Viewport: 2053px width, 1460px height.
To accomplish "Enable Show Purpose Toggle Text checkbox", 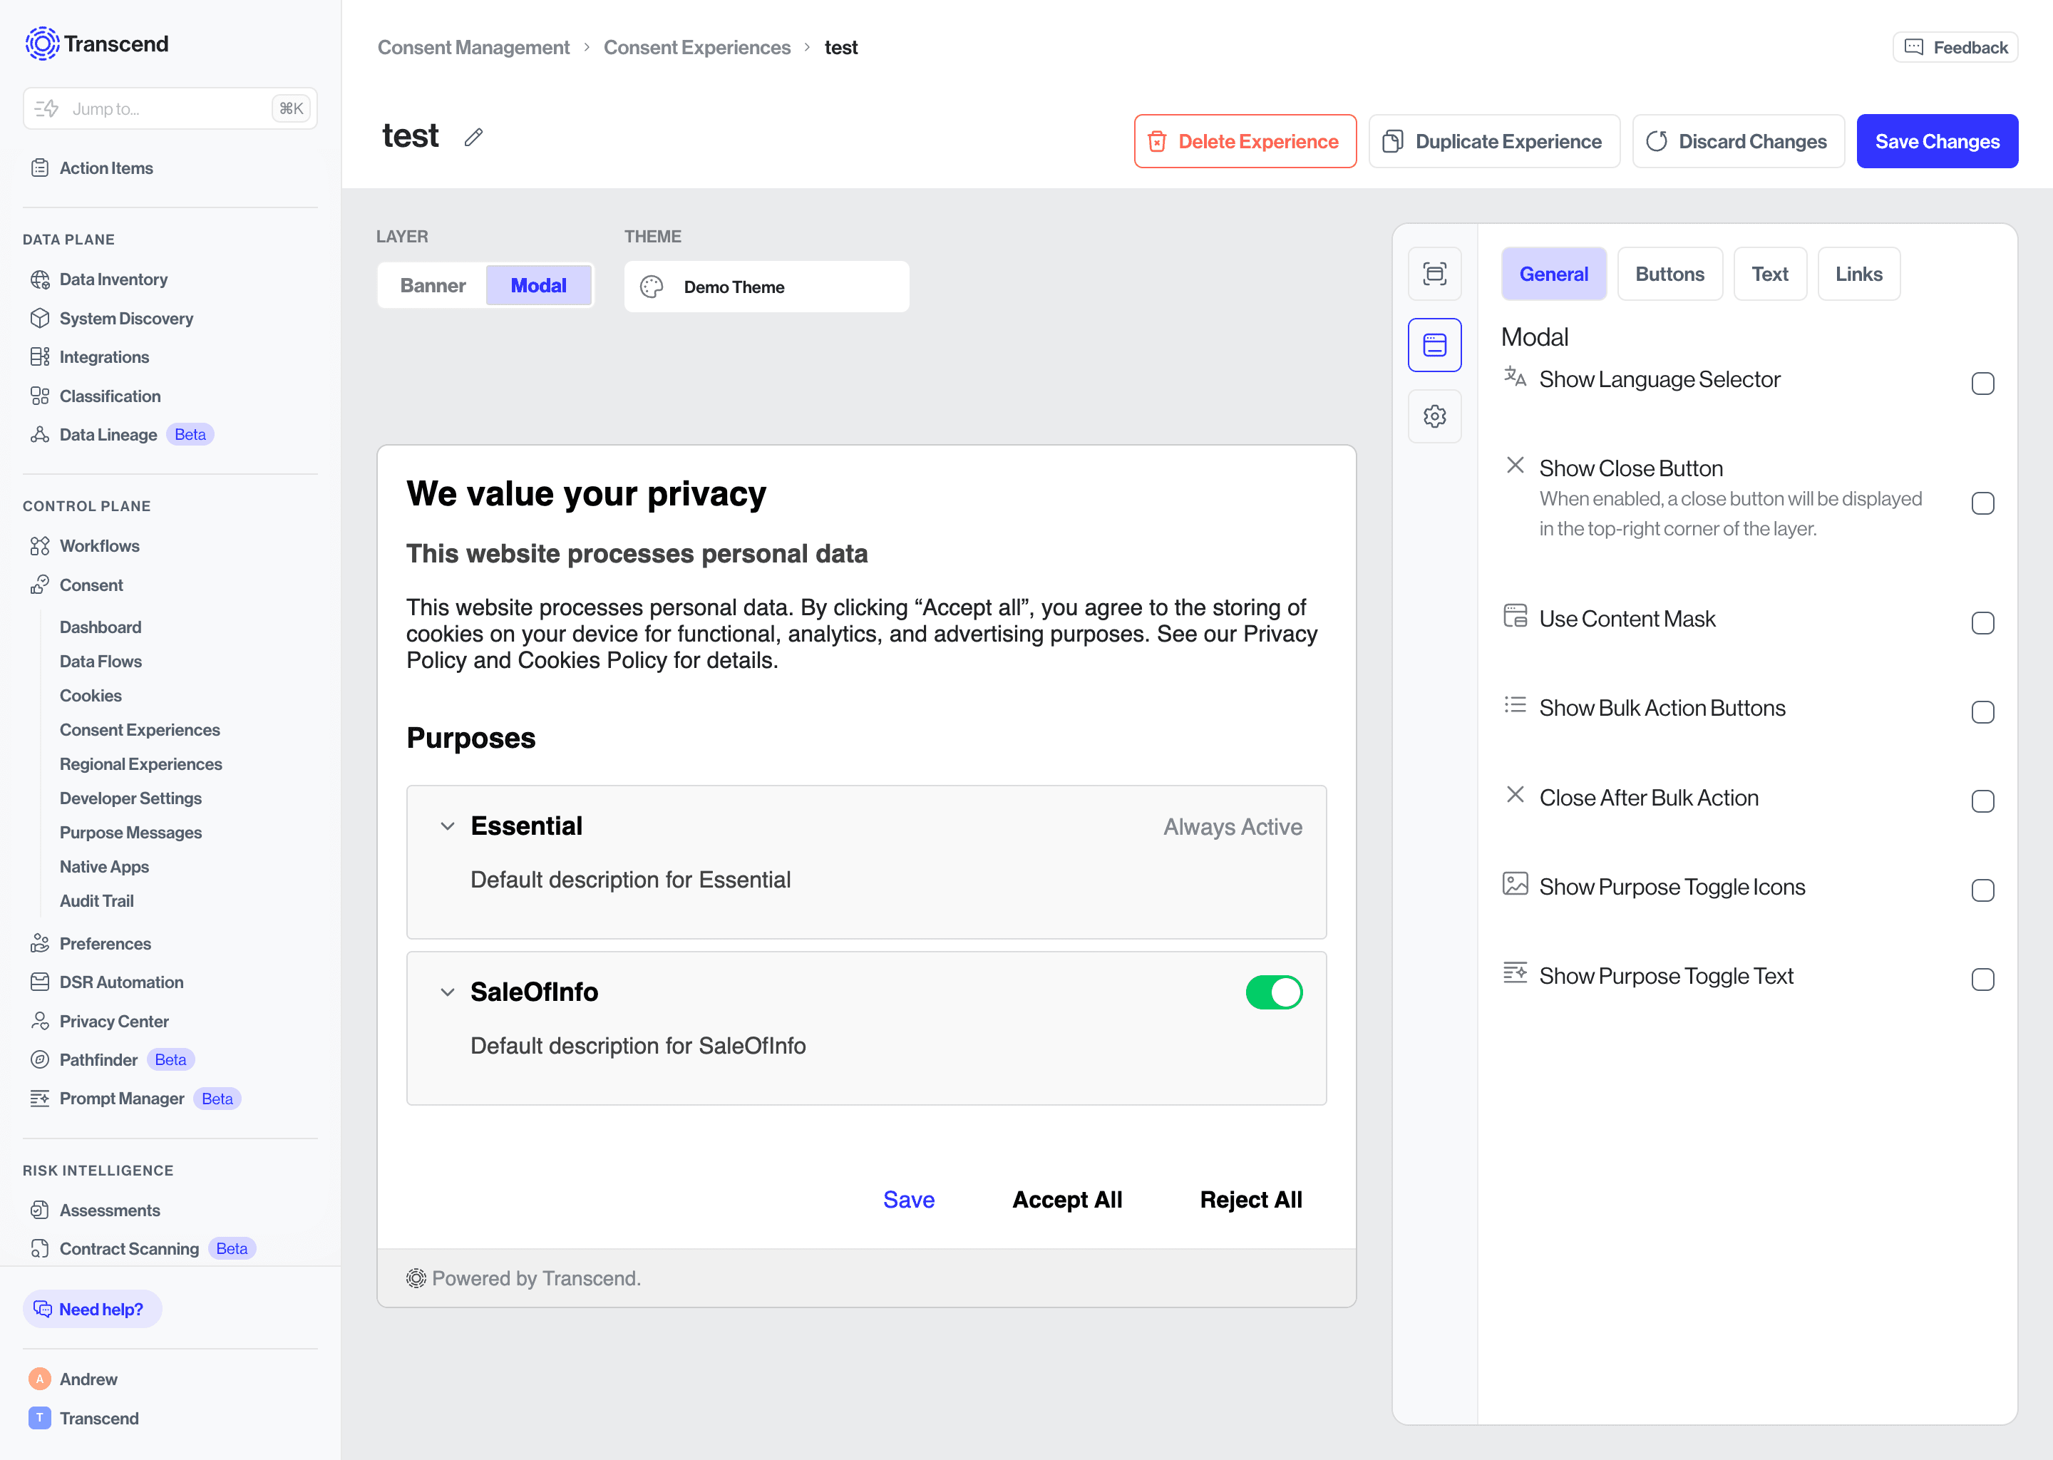I will (1983, 979).
